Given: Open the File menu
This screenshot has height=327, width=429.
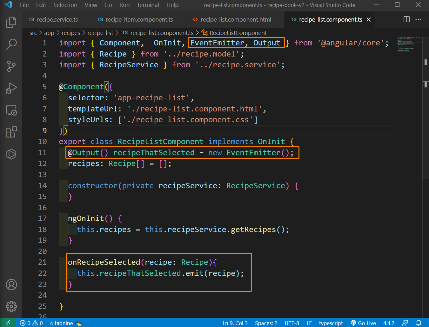Looking at the screenshot, I should (24, 5).
